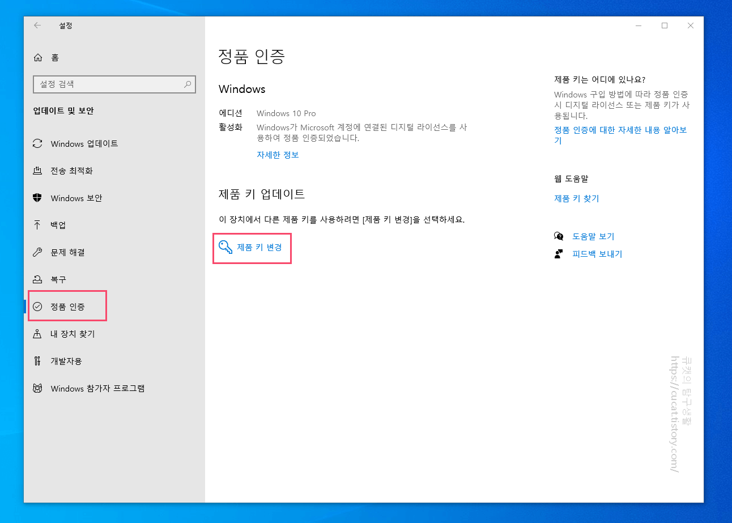
Task: Click the Windows 10 Pro edition text
Action: pyautogui.click(x=286, y=113)
